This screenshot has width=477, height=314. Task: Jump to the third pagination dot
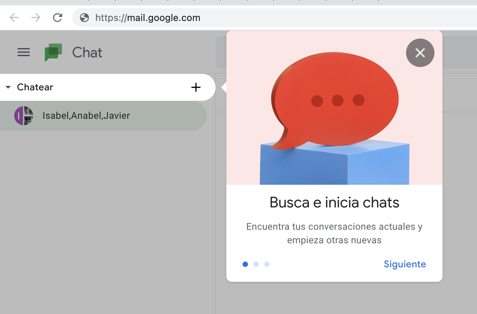coord(267,264)
